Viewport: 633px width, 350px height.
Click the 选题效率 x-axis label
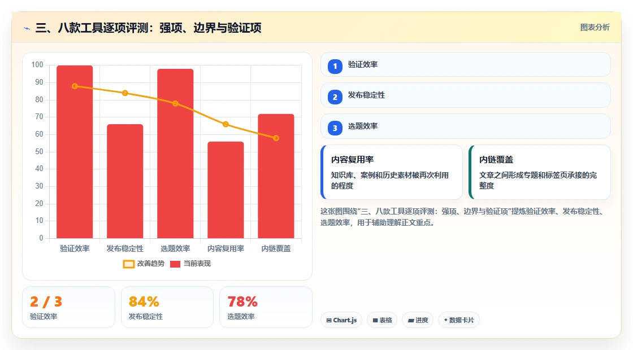click(175, 249)
